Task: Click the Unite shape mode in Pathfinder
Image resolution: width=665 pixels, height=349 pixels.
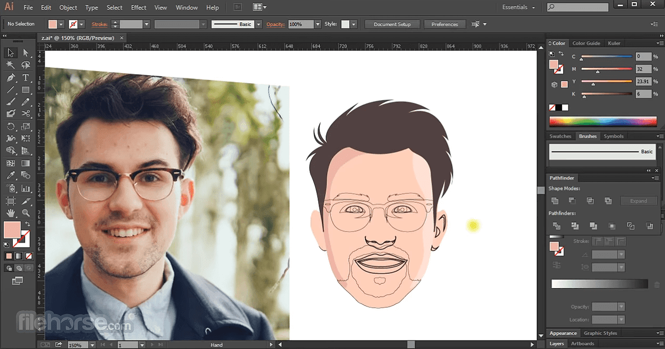Action: pyautogui.click(x=555, y=201)
